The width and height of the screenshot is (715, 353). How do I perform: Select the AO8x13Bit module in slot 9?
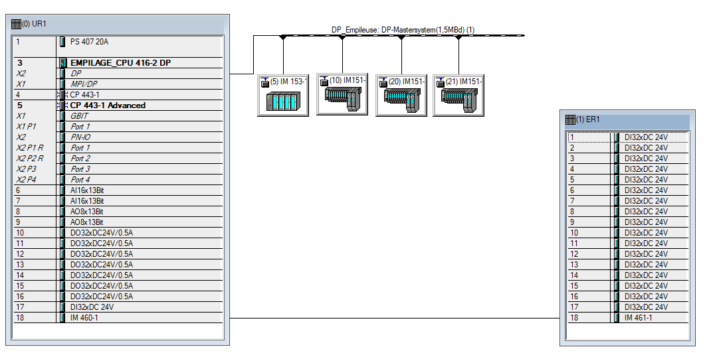click(87, 222)
